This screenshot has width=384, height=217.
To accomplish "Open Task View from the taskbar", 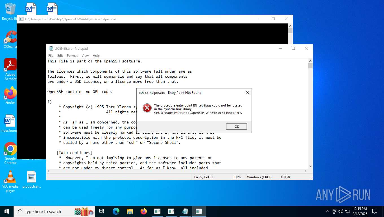I will 102,211.
